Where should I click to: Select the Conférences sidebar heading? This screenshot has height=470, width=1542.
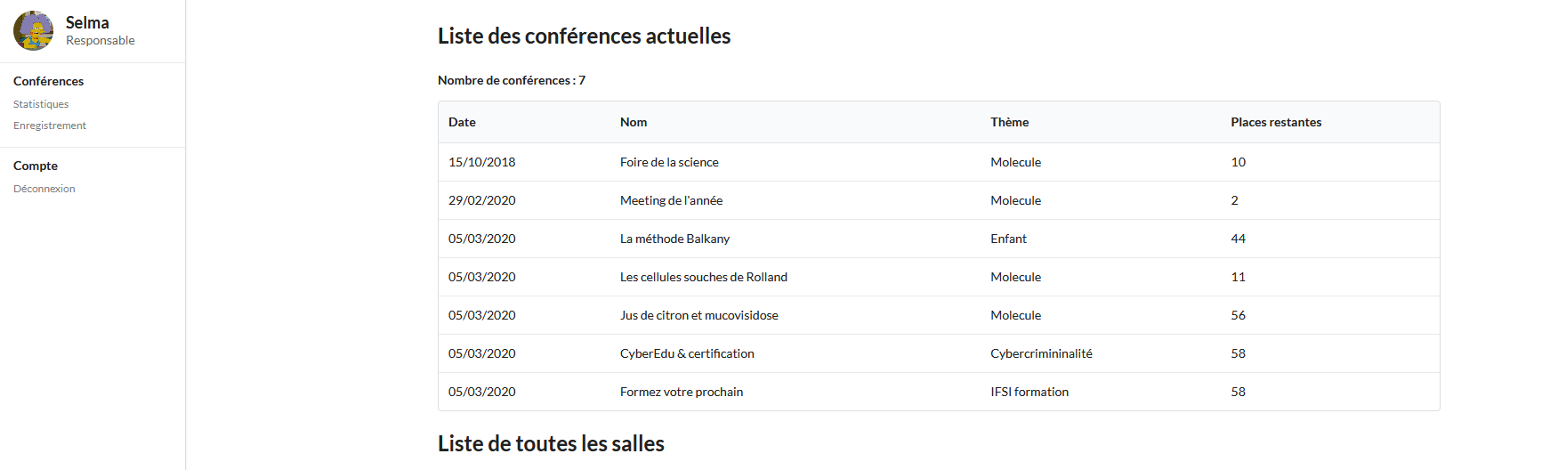(x=49, y=81)
